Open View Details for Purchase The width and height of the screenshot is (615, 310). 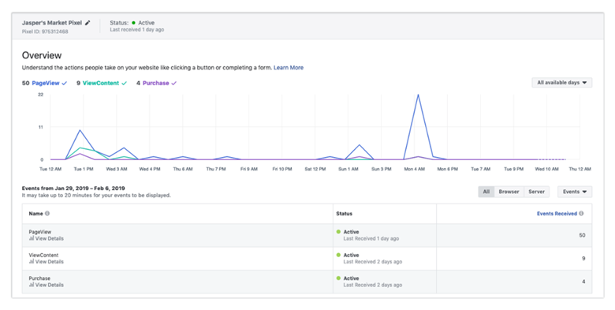(x=50, y=285)
